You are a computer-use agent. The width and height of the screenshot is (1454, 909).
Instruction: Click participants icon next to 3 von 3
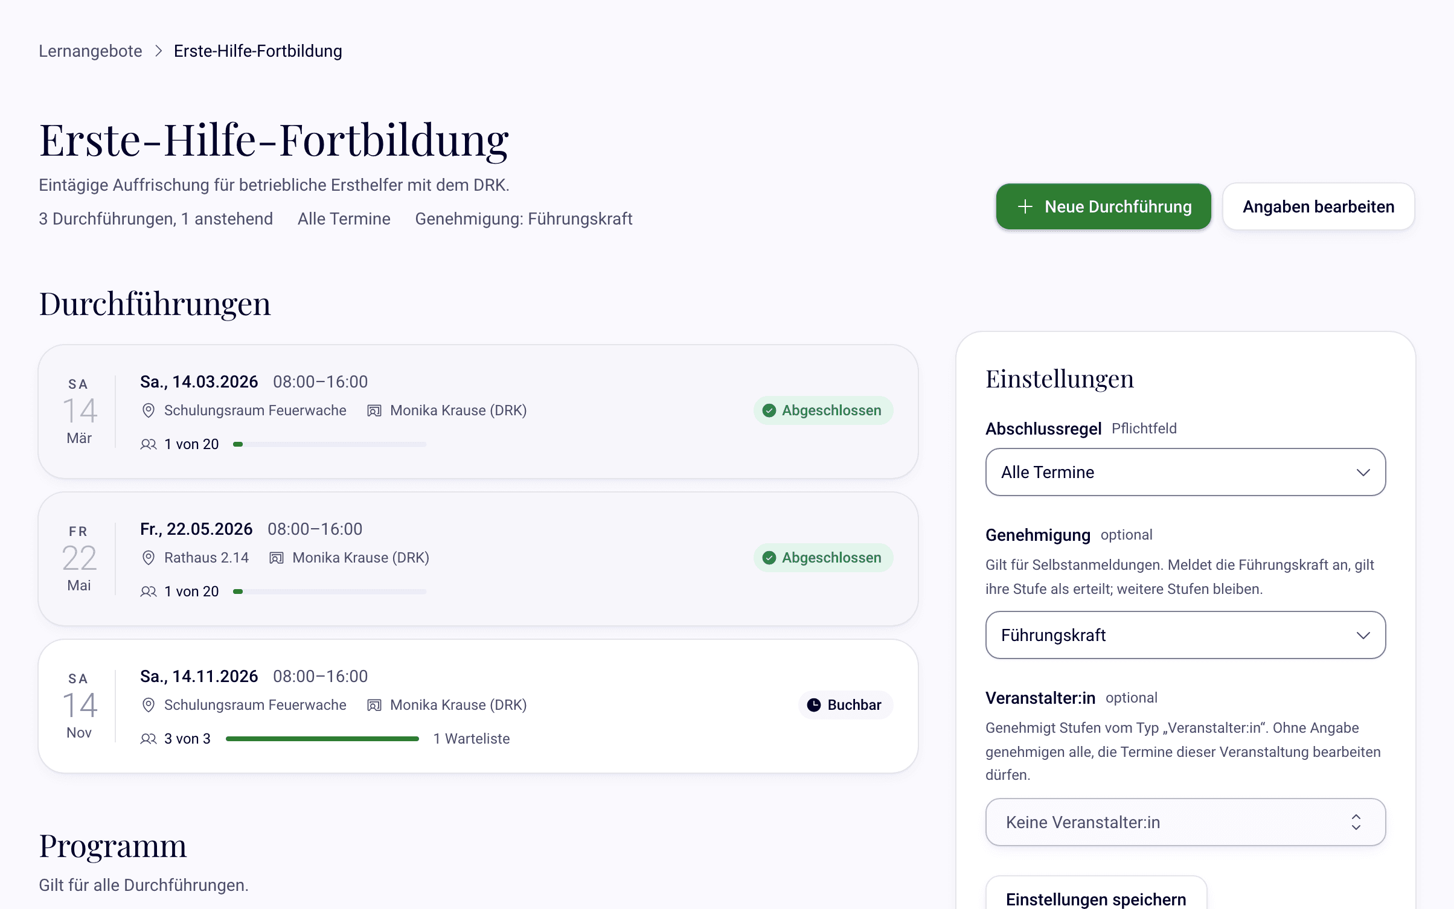148,739
